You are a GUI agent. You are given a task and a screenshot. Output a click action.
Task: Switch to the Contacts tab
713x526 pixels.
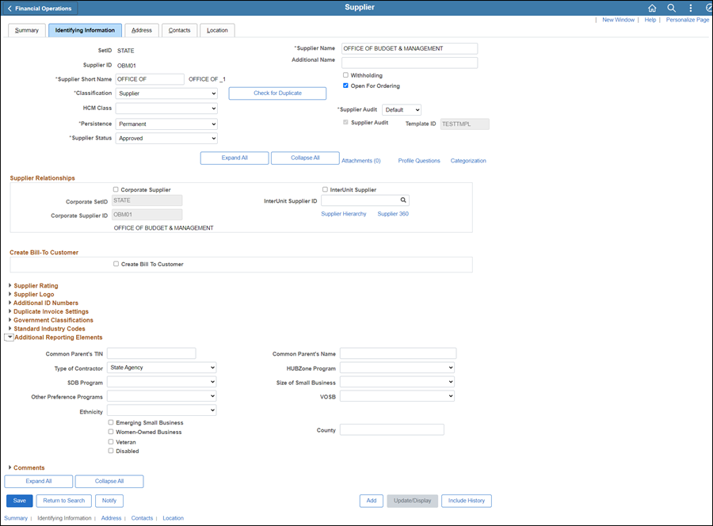point(180,30)
